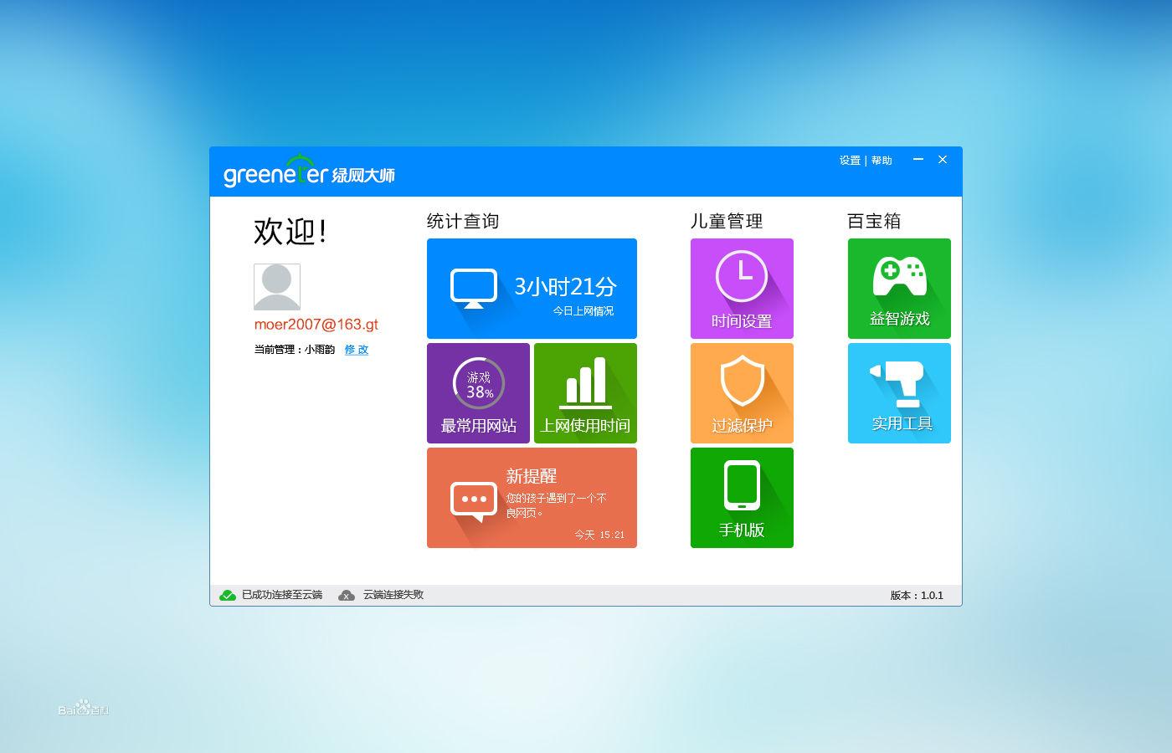Screen dimensions: 1172x753
Task: Click the failed cloud connection icon
Action: tap(347, 595)
